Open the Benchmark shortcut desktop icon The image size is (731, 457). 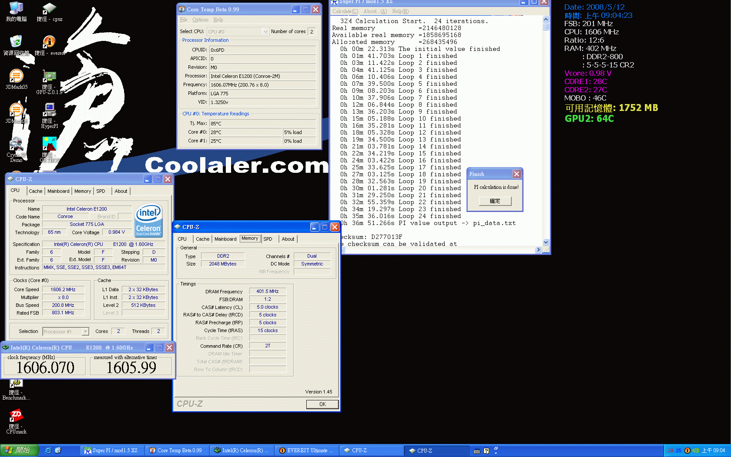pos(16,390)
